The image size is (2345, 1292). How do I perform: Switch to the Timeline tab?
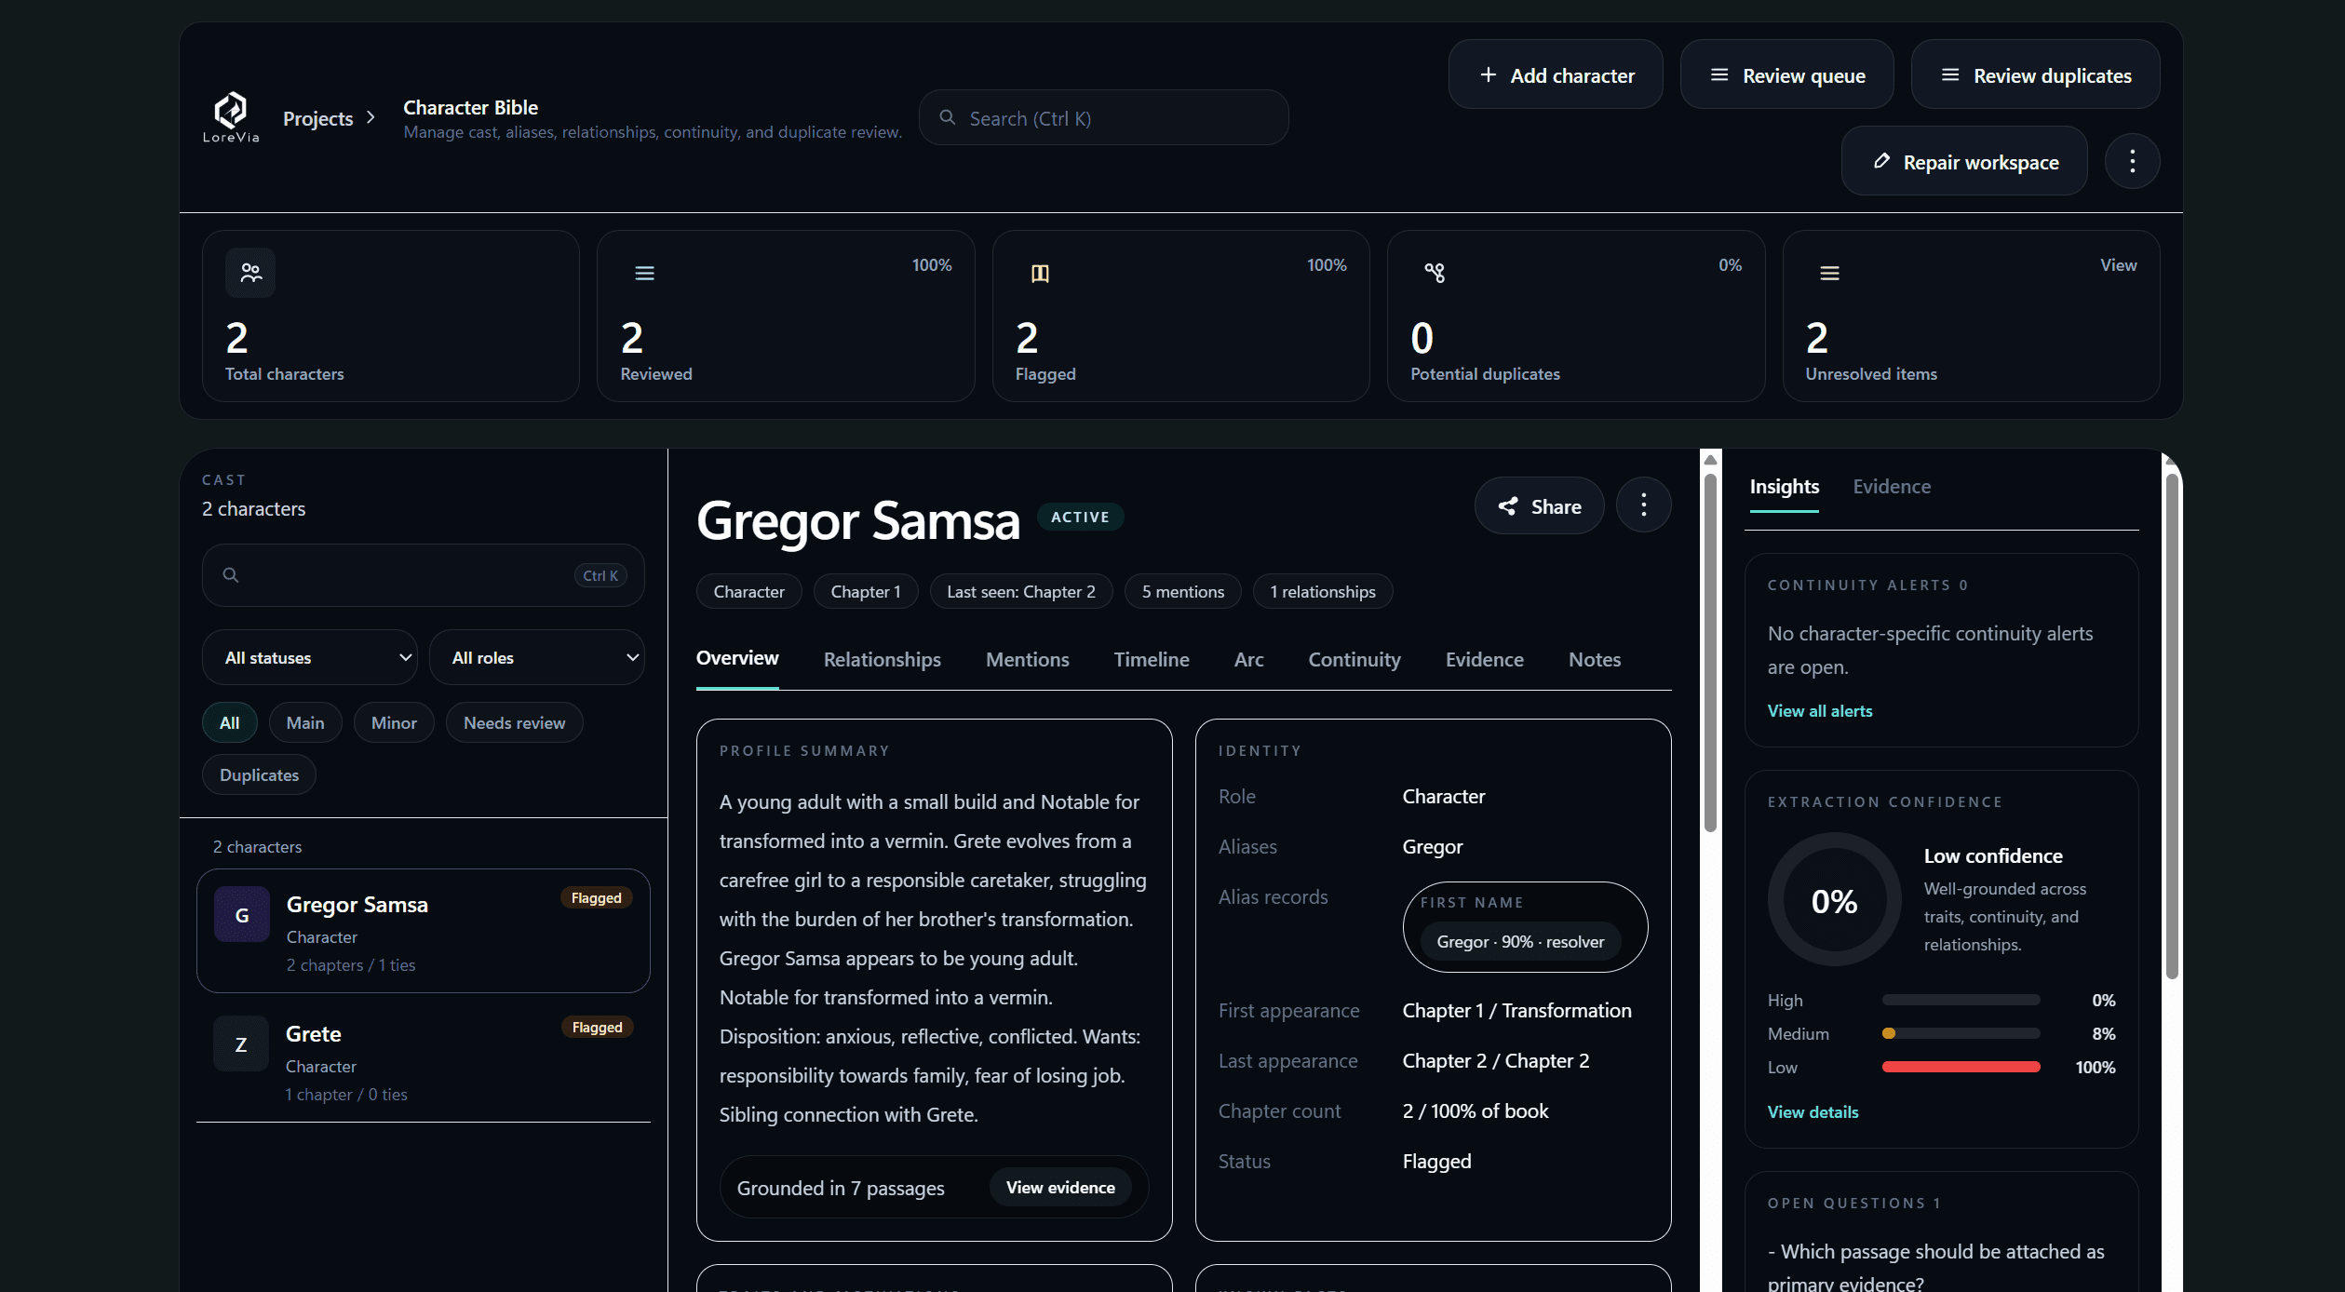(1152, 659)
